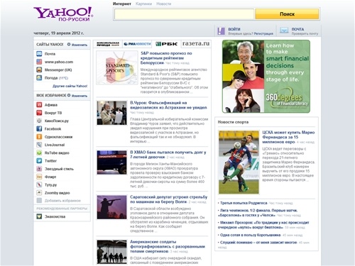355x266 pixels.
Task: Click the football players sports photo
Action: coord(239,162)
